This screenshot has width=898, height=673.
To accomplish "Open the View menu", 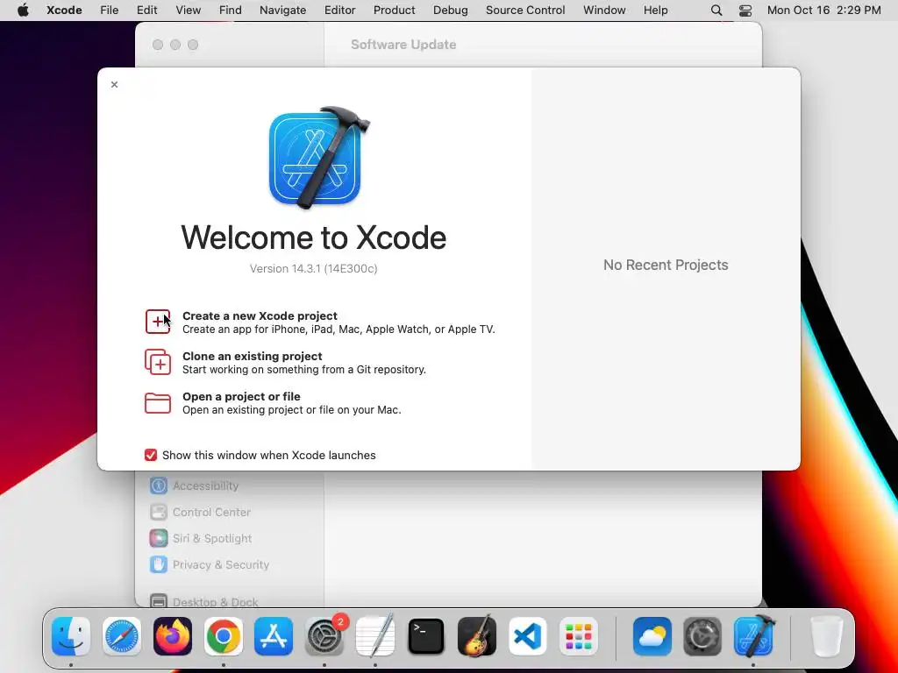I will pos(189,11).
